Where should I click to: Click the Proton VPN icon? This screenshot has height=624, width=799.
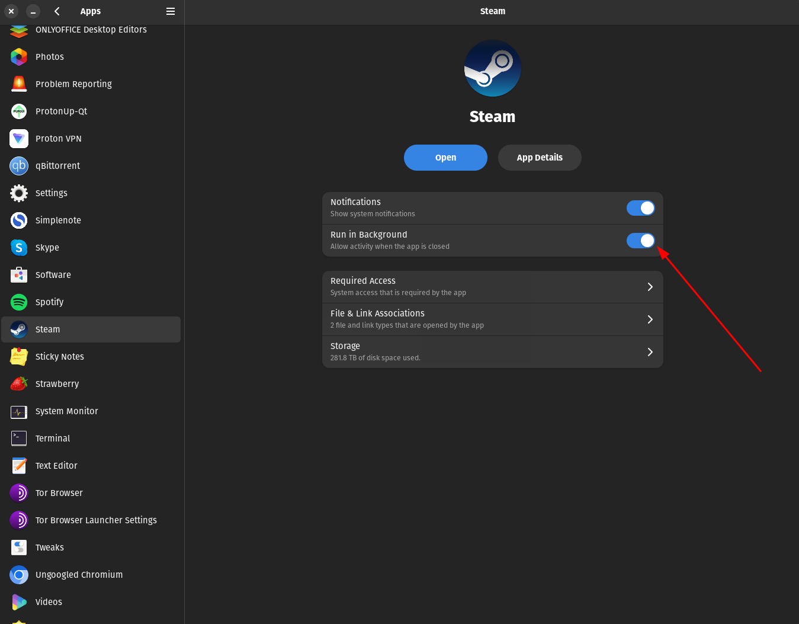pos(19,139)
